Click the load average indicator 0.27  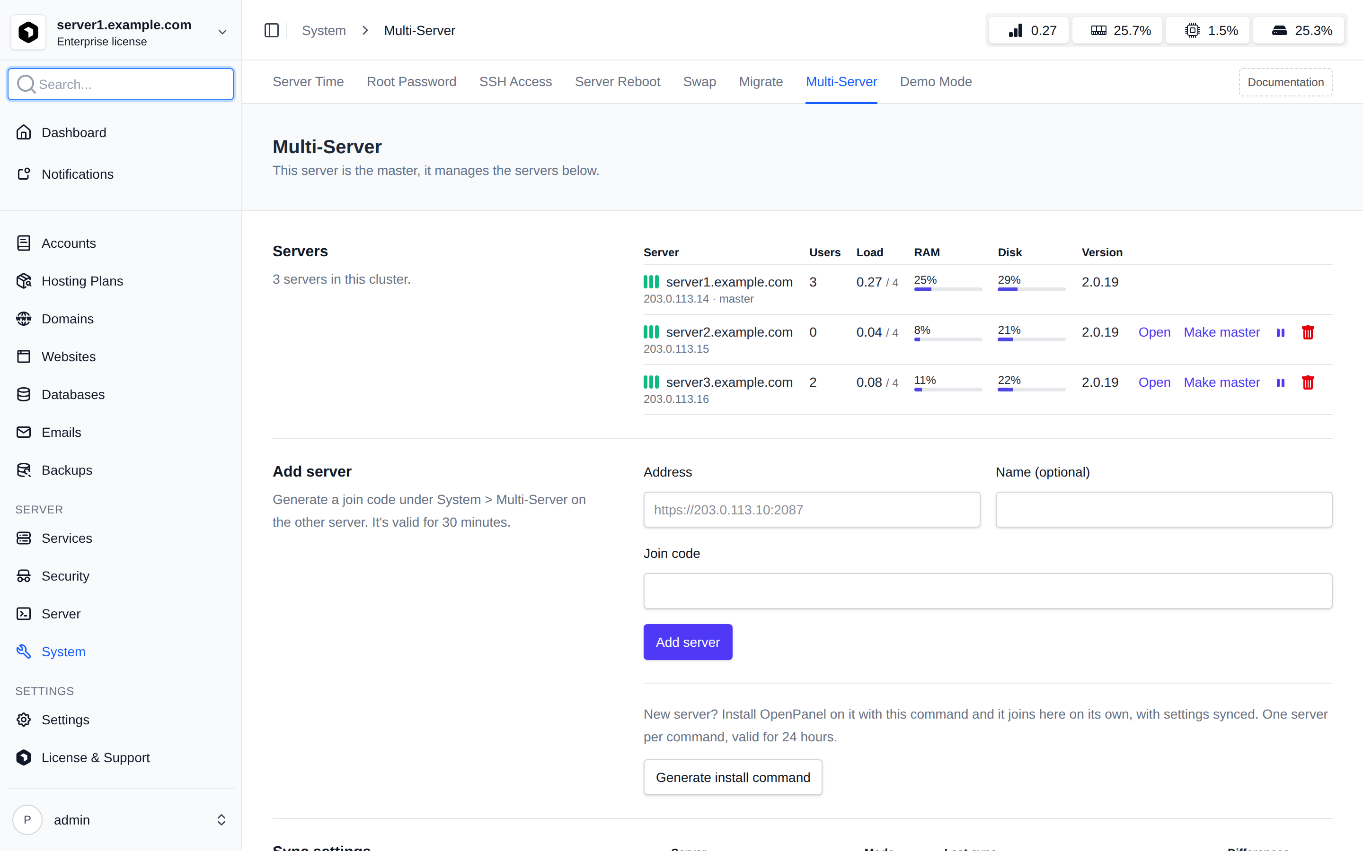pyautogui.click(x=1029, y=30)
